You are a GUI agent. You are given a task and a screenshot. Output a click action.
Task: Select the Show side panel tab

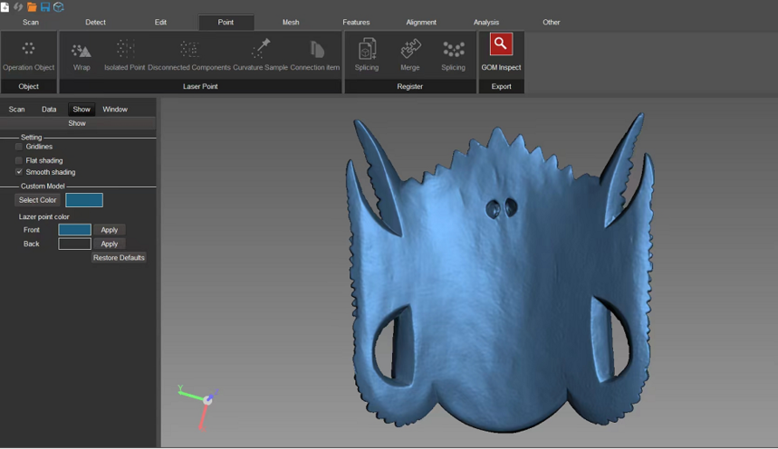(82, 110)
